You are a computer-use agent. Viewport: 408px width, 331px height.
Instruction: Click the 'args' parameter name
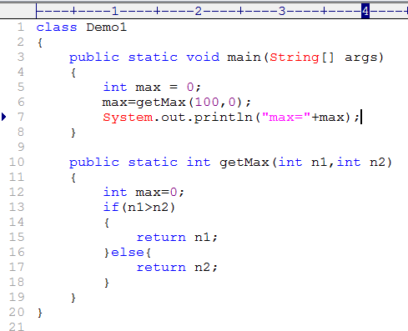point(360,58)
